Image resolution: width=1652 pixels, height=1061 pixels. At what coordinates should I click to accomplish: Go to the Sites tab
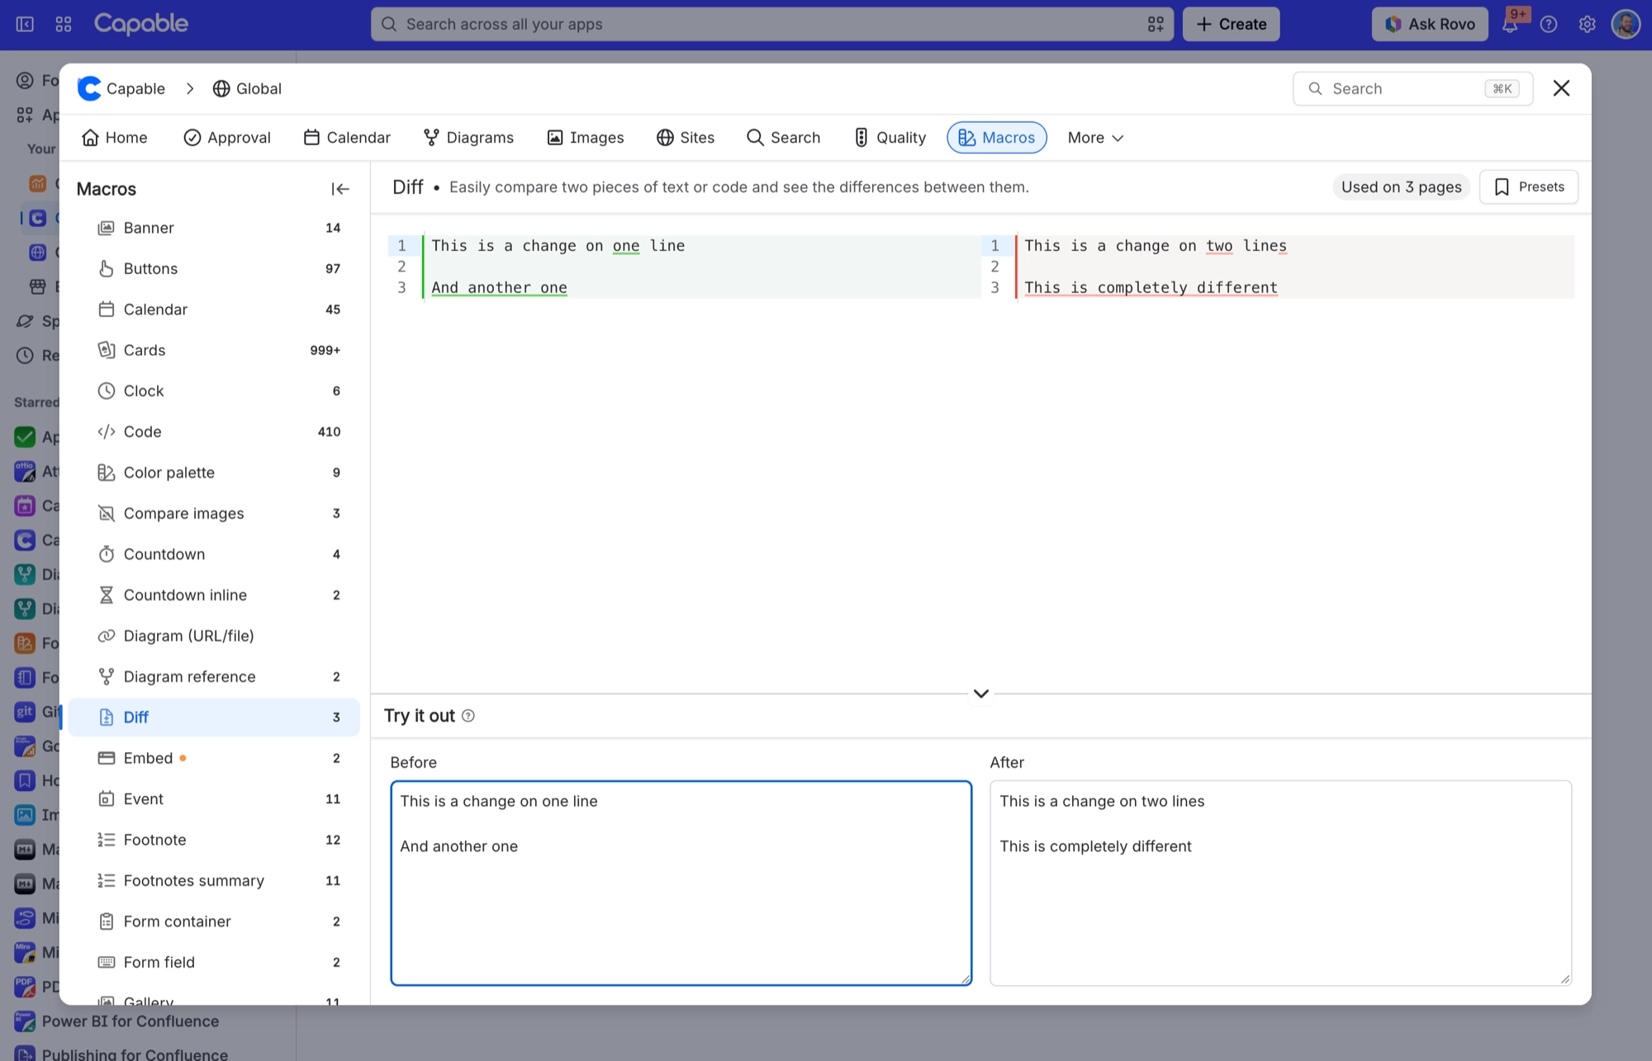point(686,138)
